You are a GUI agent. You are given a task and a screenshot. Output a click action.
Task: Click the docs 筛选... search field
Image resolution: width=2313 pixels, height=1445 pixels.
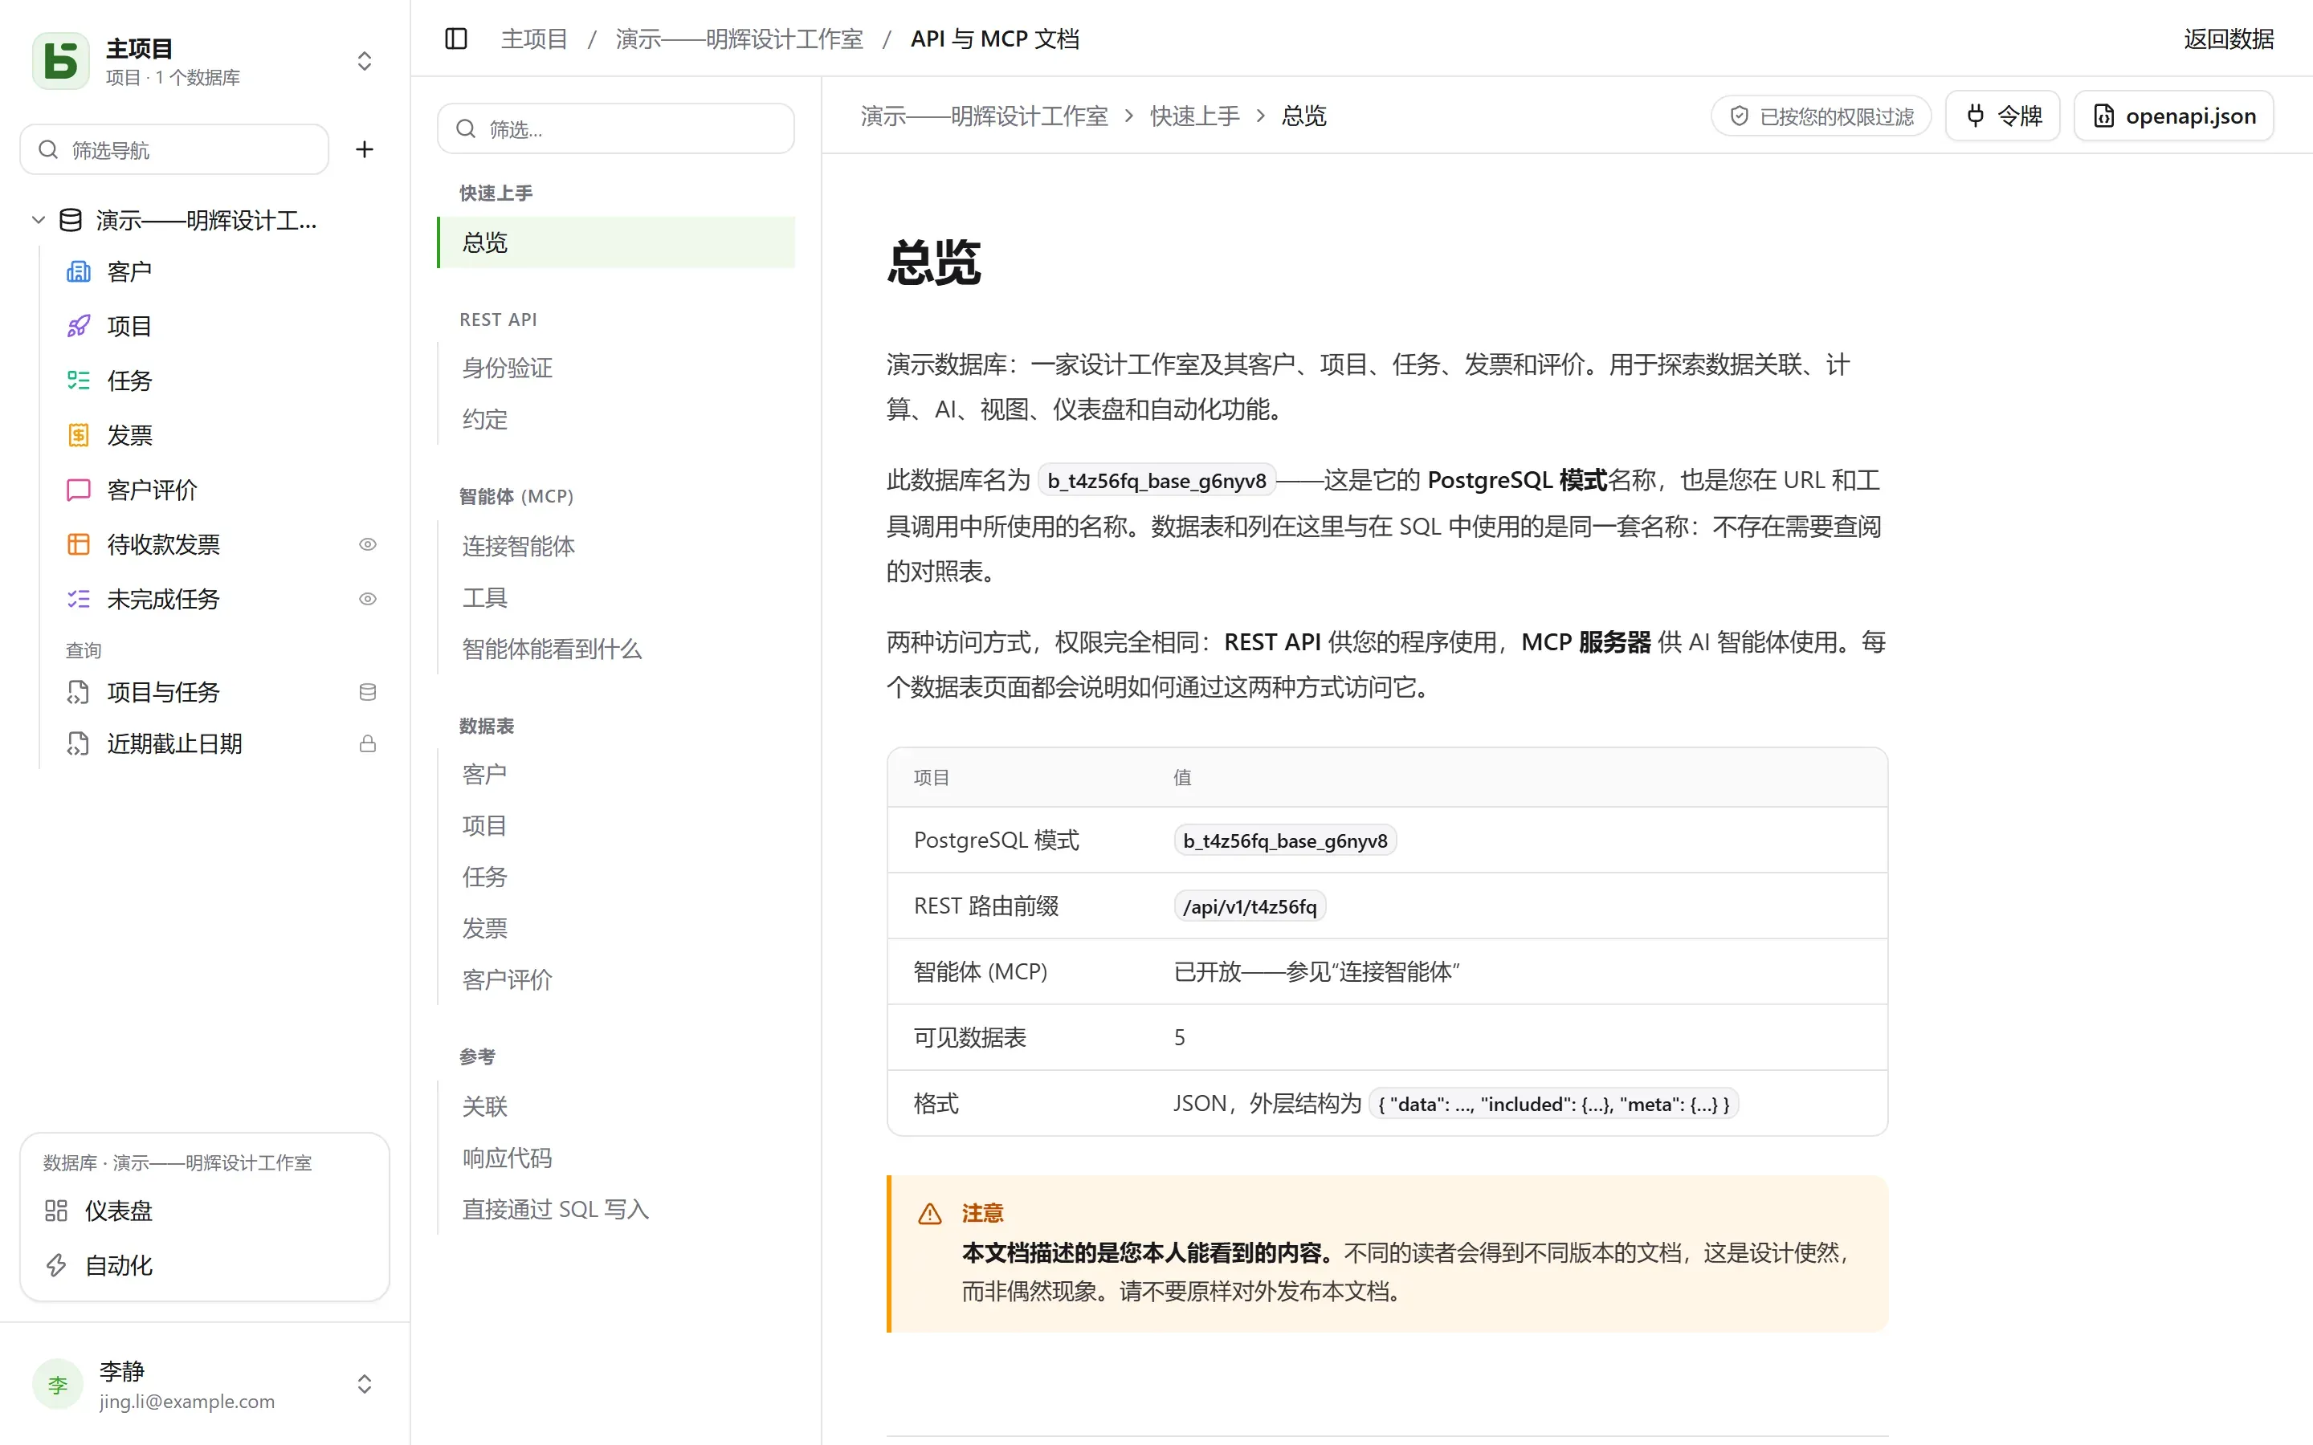pyautogui.click(x=615, y=128)
